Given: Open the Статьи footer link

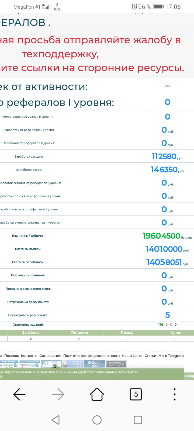Looking at the screenshot, I should point(150,356).
